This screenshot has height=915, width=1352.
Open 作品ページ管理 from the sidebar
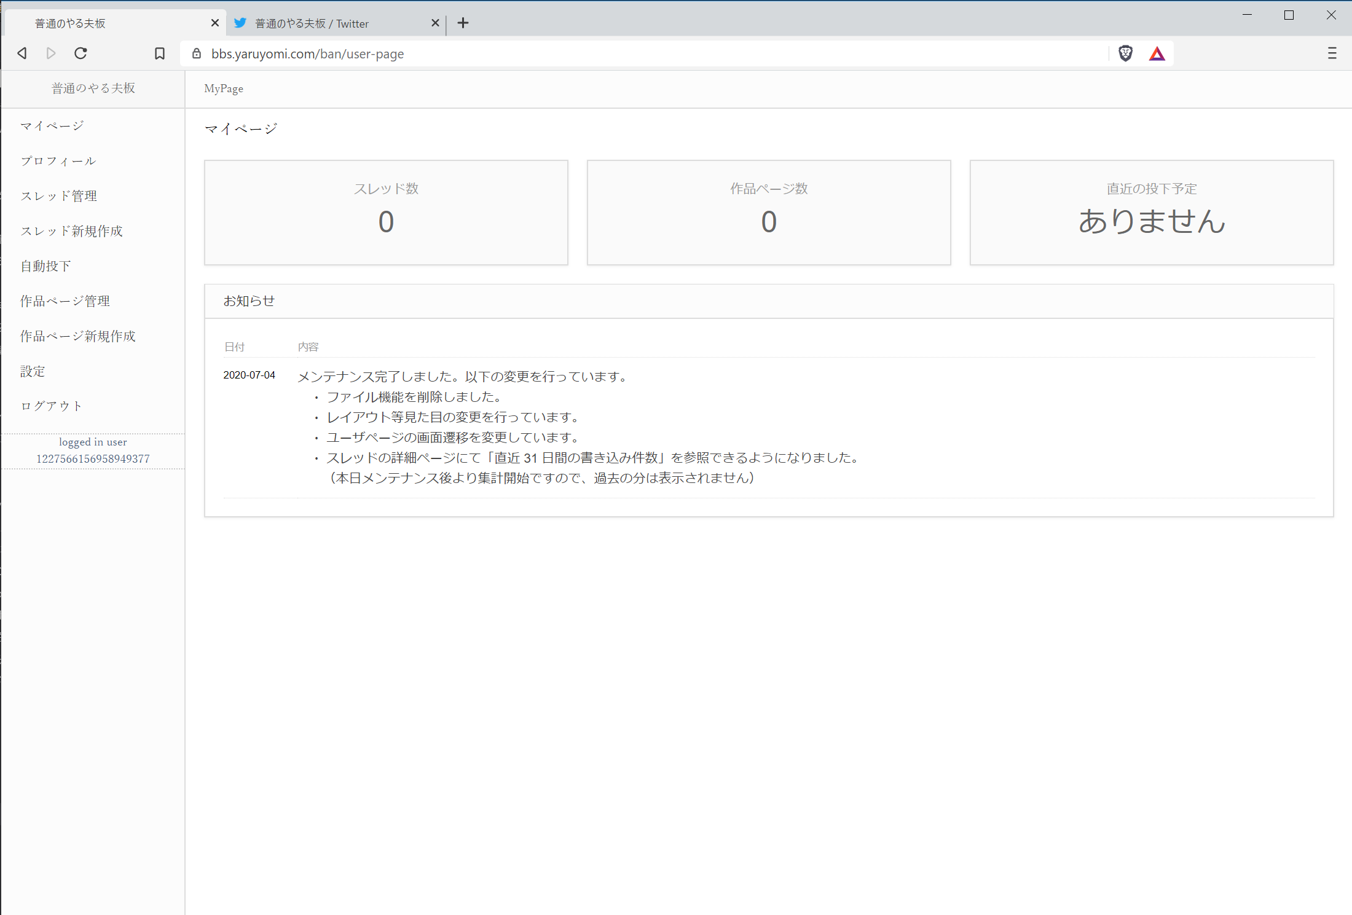pos(65,300)
